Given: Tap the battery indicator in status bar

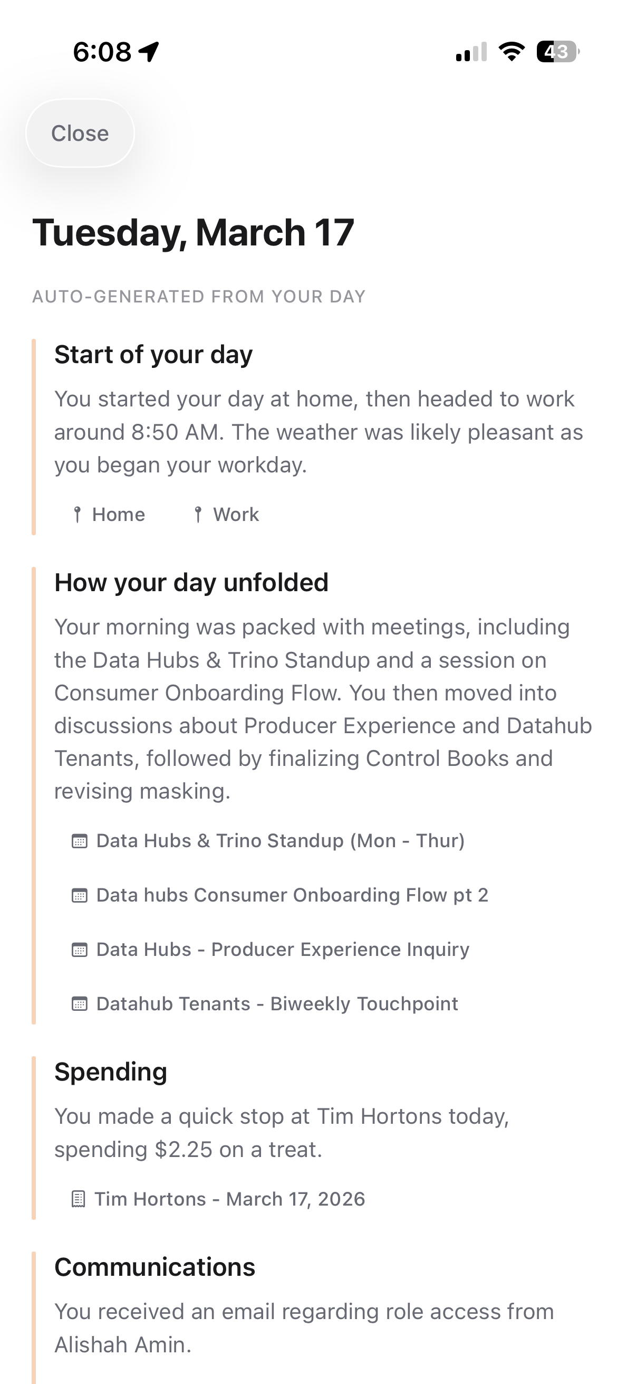Looking at the screenshot, I should pyautogui.click(x=557, y=52).
